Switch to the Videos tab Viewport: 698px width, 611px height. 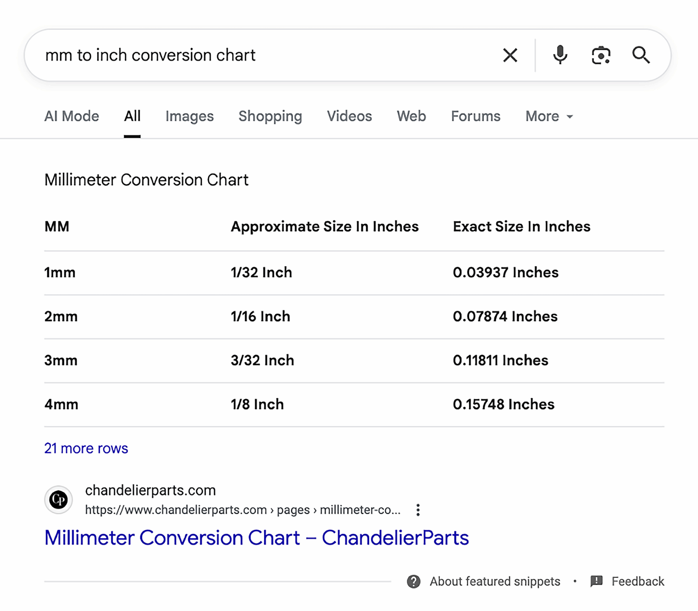pyautogui.click(x=349, y=116)
